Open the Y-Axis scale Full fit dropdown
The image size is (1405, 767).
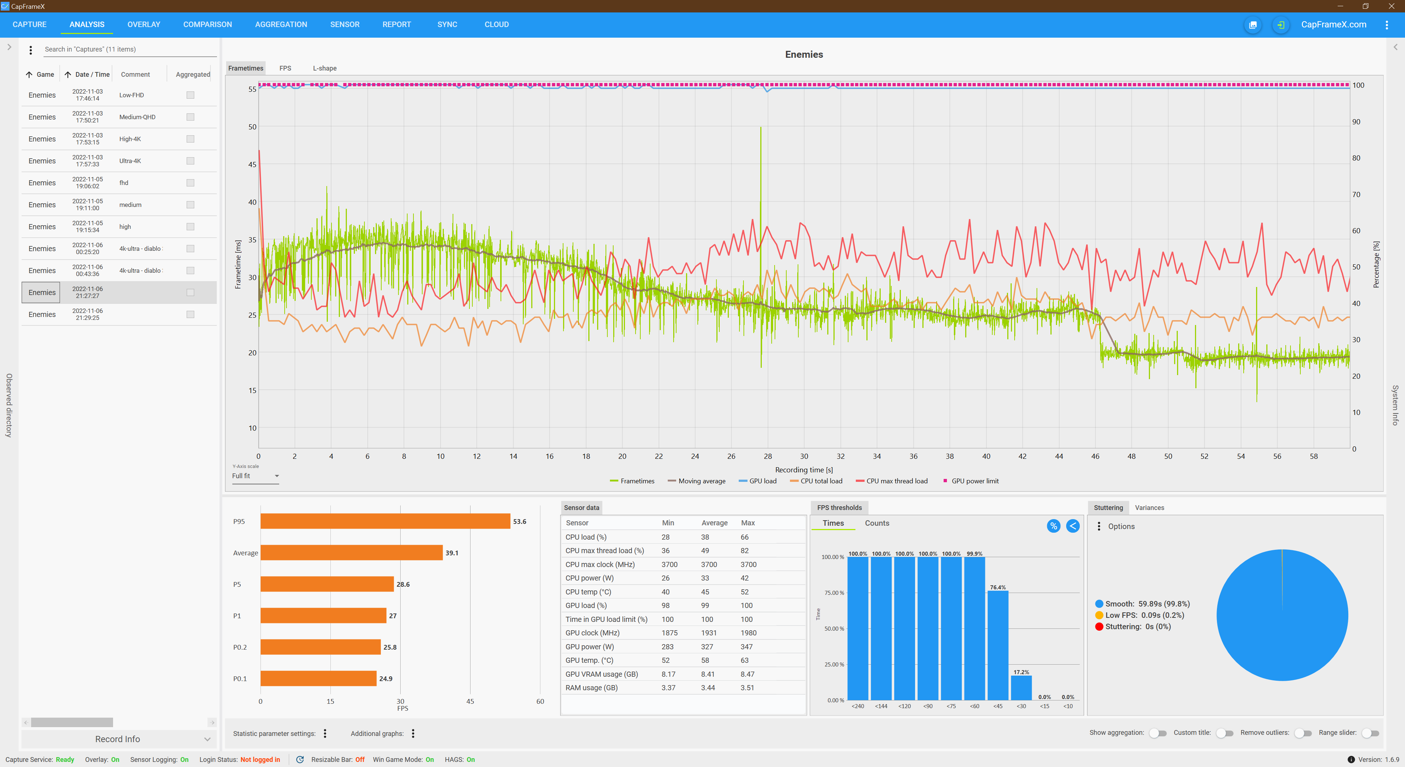255,476
